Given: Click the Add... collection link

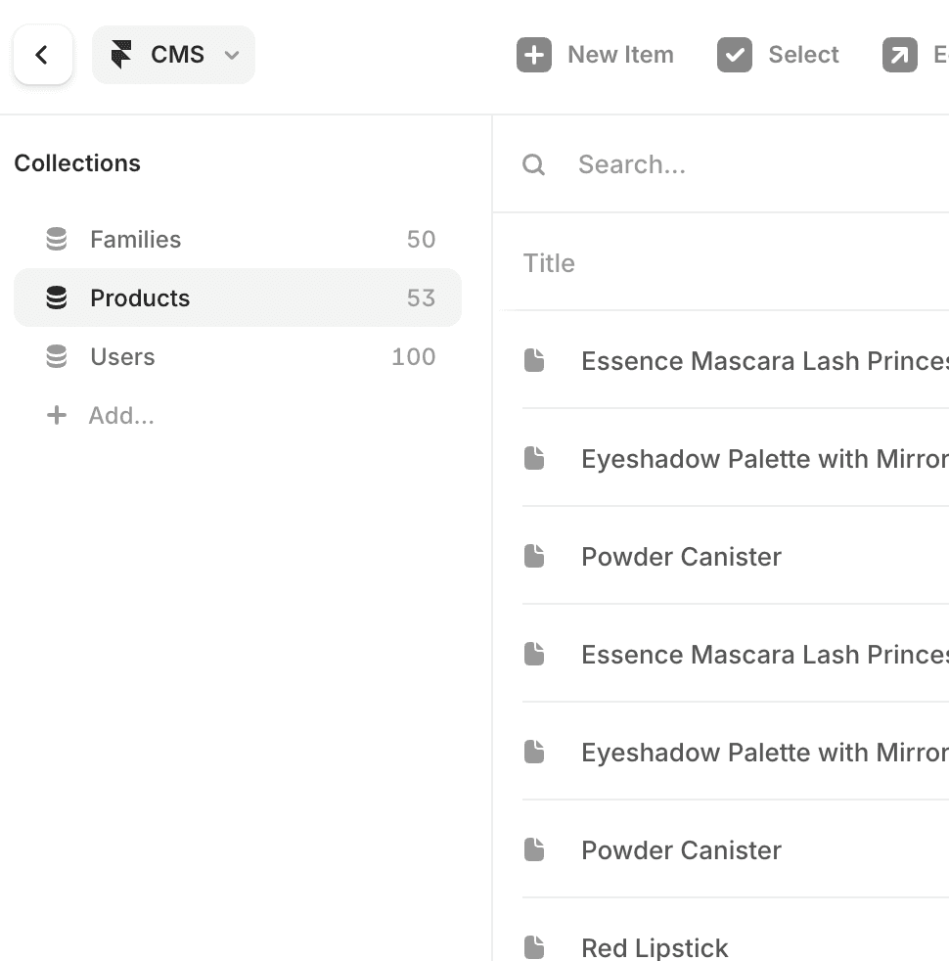Looking at the screenshot, I should click(121, 416).
